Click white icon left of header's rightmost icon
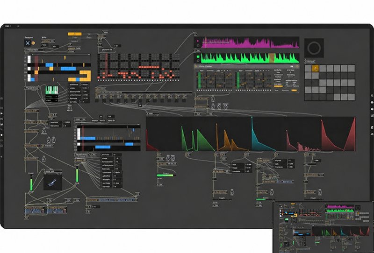This screenshot has height=253, width=374. click(292, 66)
